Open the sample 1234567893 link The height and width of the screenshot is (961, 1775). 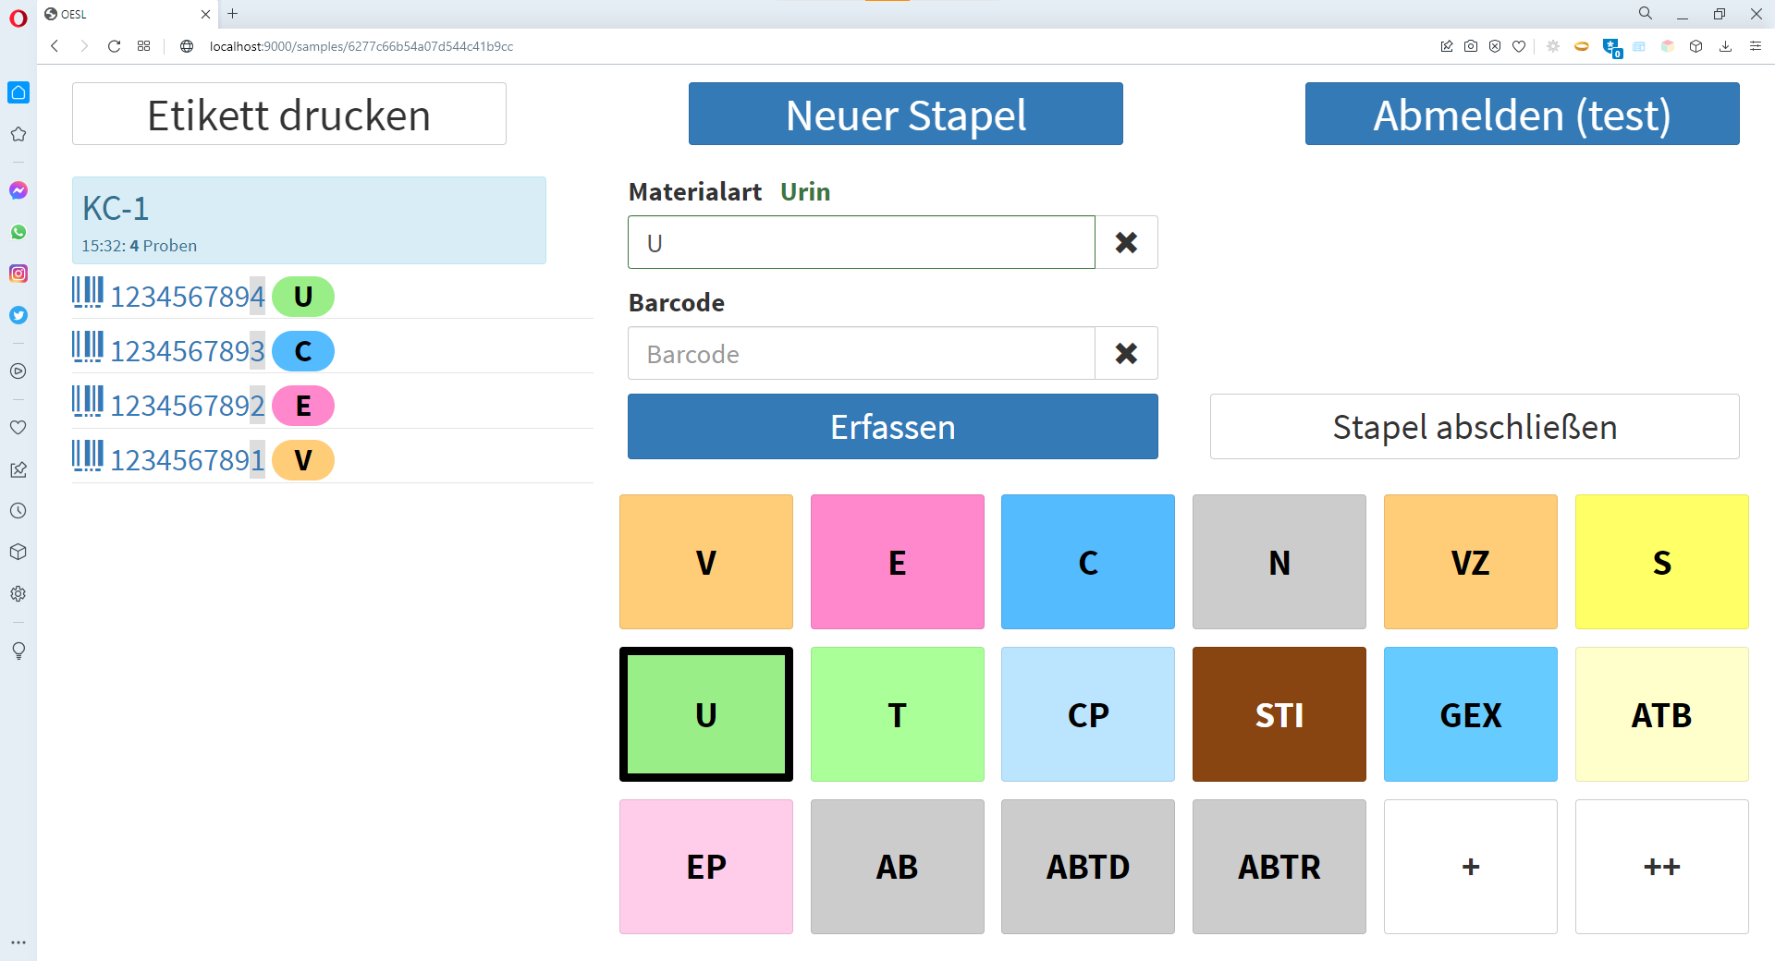tap(188, 352)
